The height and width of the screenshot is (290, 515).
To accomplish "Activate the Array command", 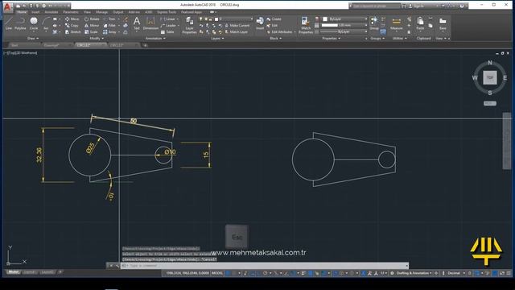I will tap(109, 32).
